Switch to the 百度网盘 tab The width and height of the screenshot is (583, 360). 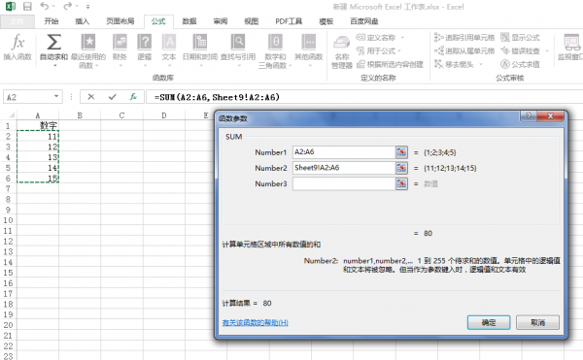pos(364,21)
